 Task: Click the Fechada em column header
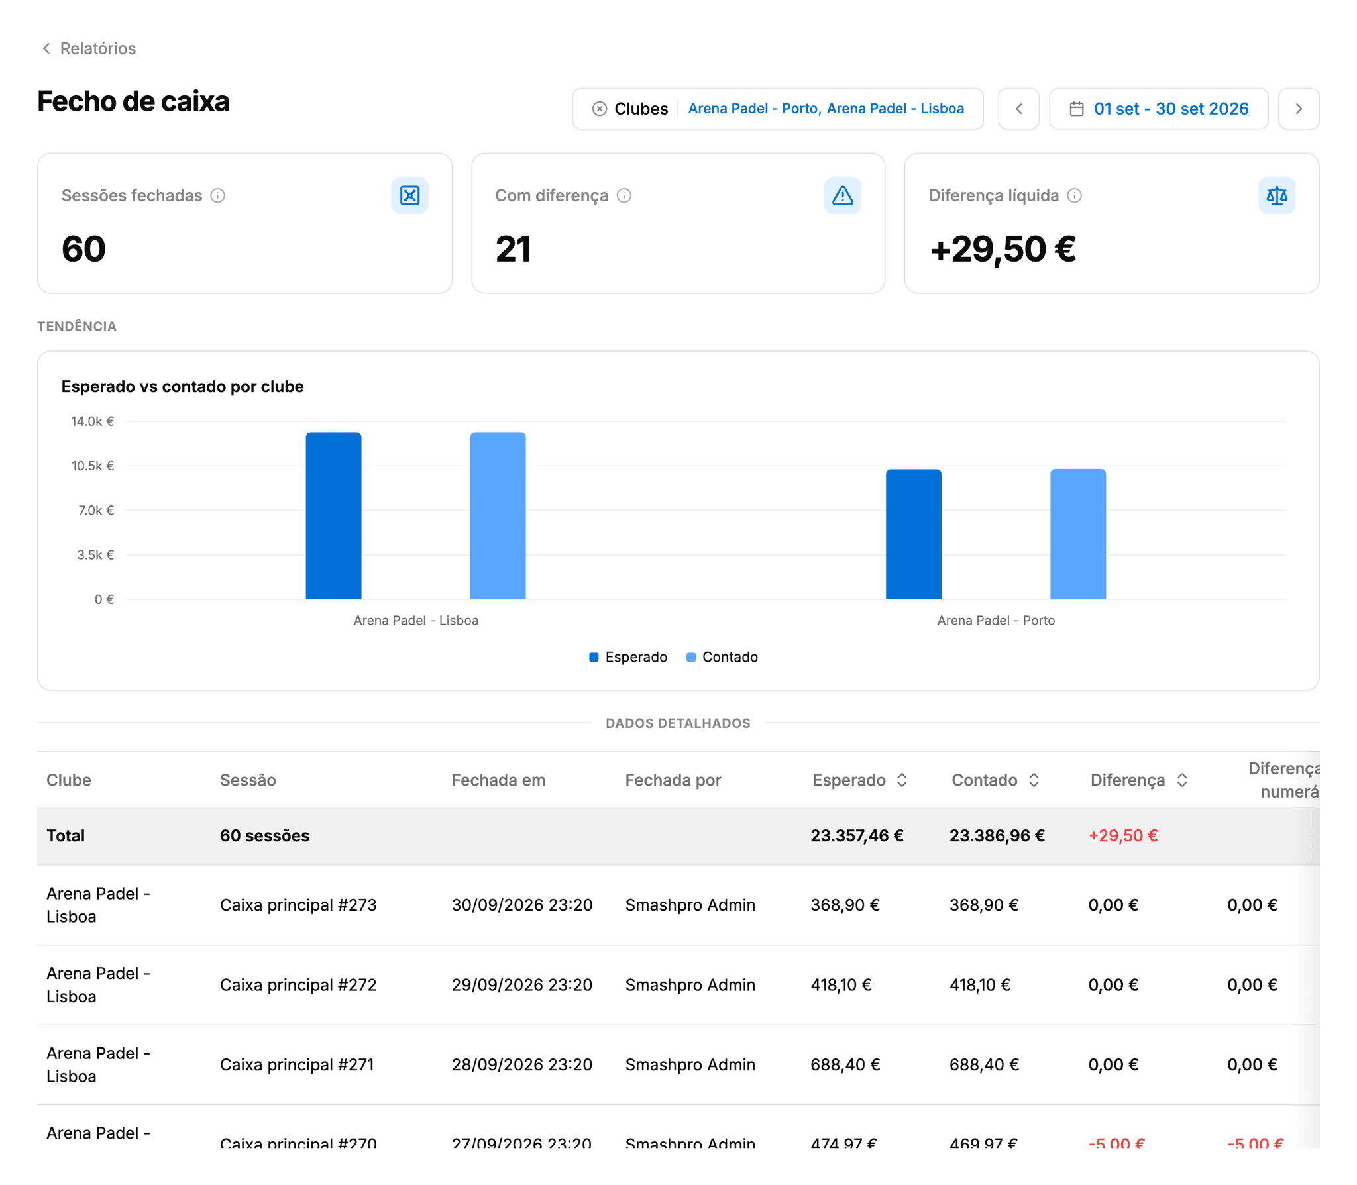(x=498, y=780)
